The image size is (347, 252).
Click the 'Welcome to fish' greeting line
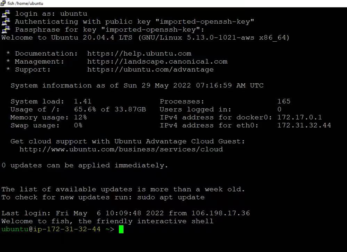(108, 221)
